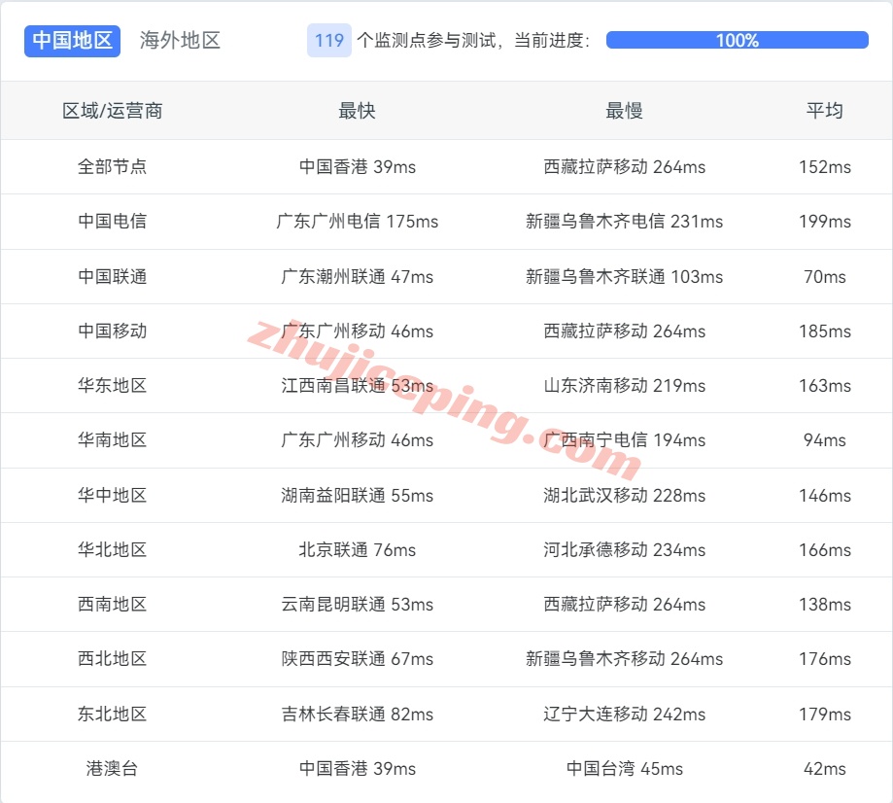Click 中国香港 39ms in 全部节点 row
This screenshot has height=803, width=893.
click(357, 167)
